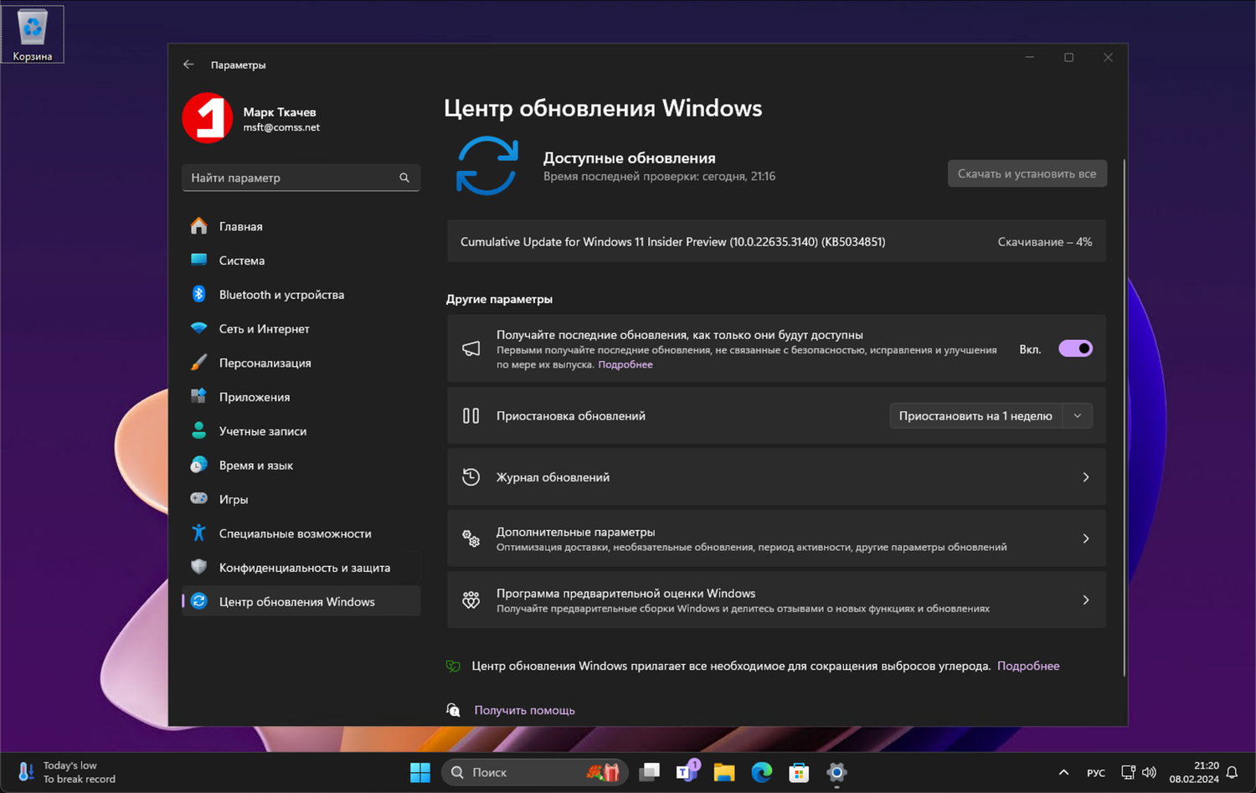Select the Главная menu item
Image resolution: width=1256 pixels, height=793 pixels.
301,226
